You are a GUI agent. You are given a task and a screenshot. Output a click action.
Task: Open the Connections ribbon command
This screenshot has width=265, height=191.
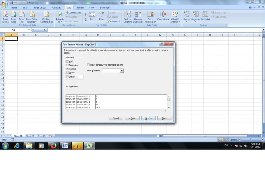(x=73, y=13)
